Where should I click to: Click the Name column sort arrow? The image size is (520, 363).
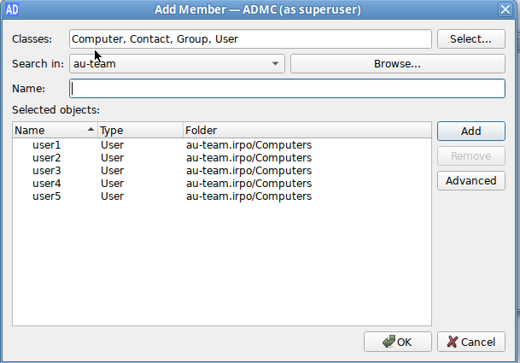91,131
